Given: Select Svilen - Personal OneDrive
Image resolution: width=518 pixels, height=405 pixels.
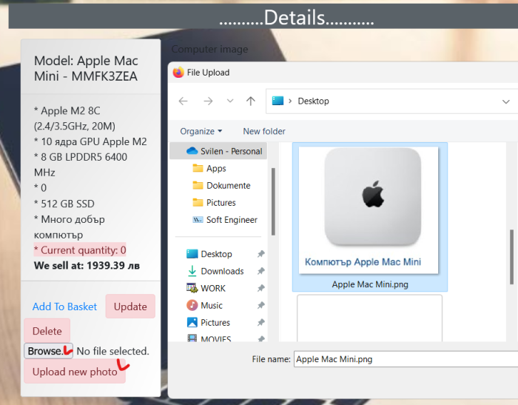Looking at the screenshot, I should pyautogui.click(x=219, y=151).
